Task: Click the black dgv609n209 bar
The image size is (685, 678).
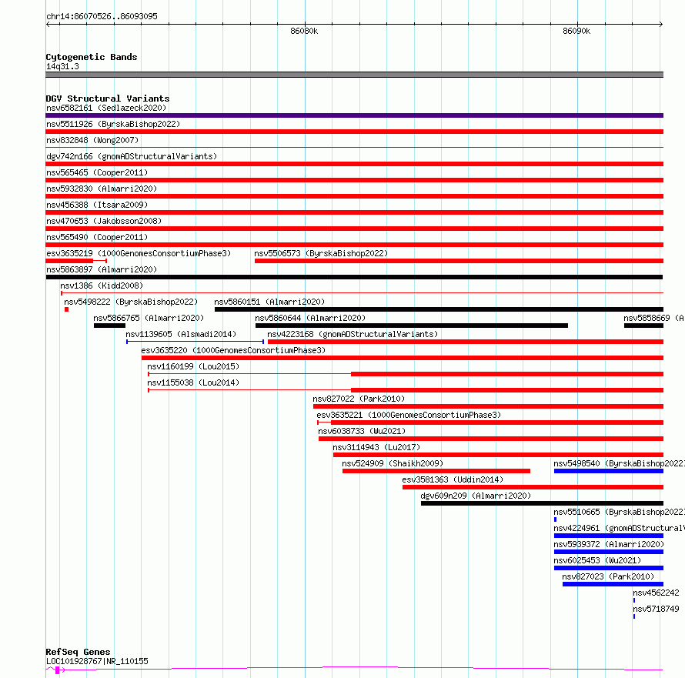Action: pyautogui.click(x=542, y=503)
